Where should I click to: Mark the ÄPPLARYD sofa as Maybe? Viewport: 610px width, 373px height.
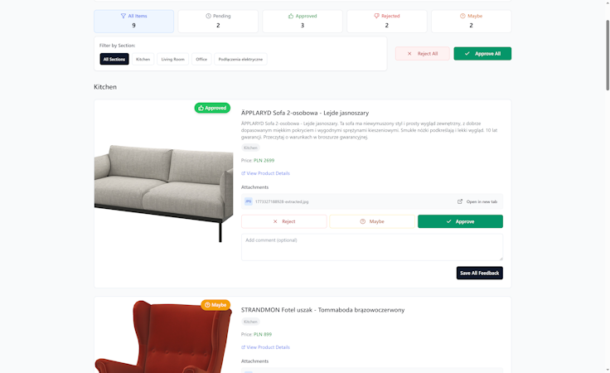pyautogui.click(x=372, y=221)
